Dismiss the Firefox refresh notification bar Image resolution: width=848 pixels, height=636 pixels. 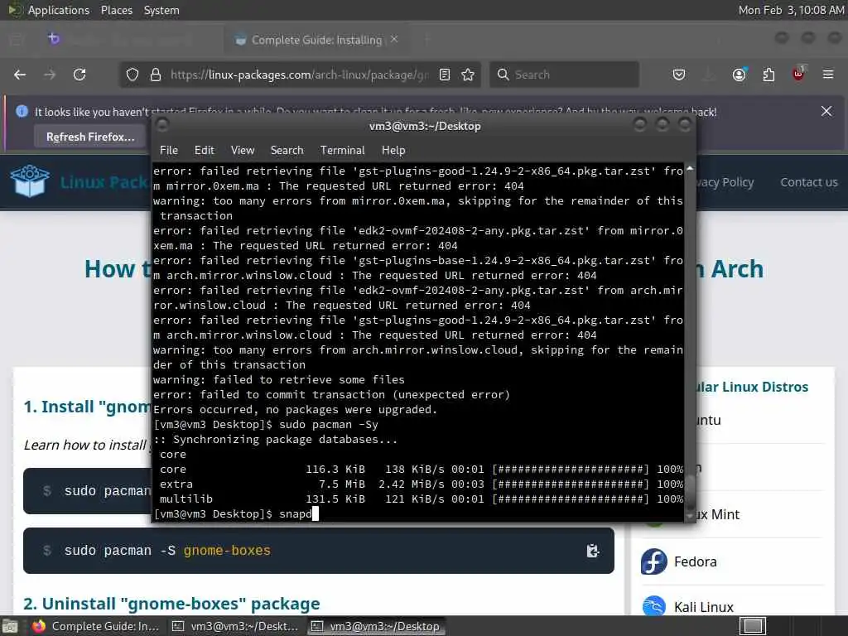pos(826,111)
